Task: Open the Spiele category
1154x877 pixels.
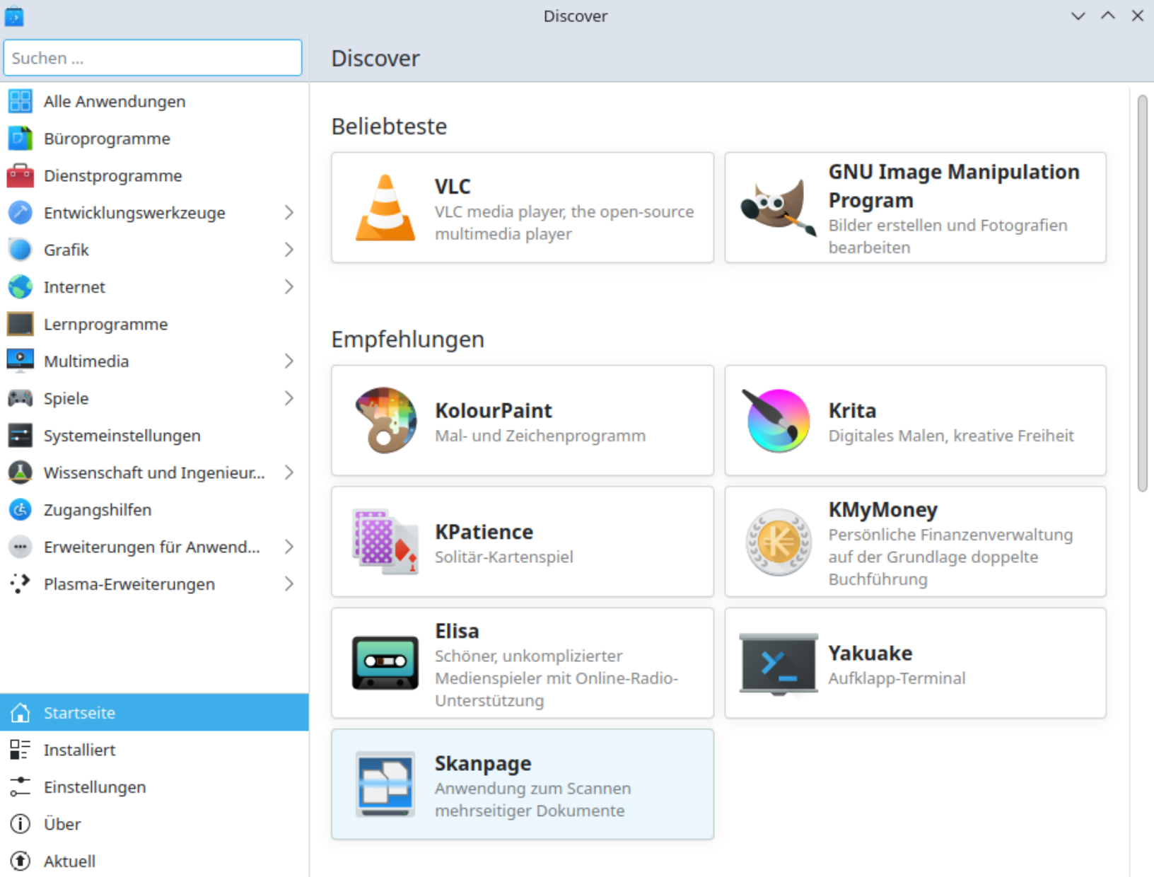Action: tap(66, 398)
